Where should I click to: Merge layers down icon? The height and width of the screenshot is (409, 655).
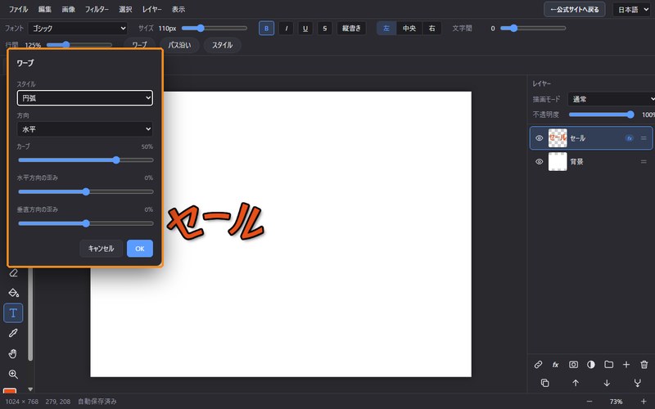point(638,383)
